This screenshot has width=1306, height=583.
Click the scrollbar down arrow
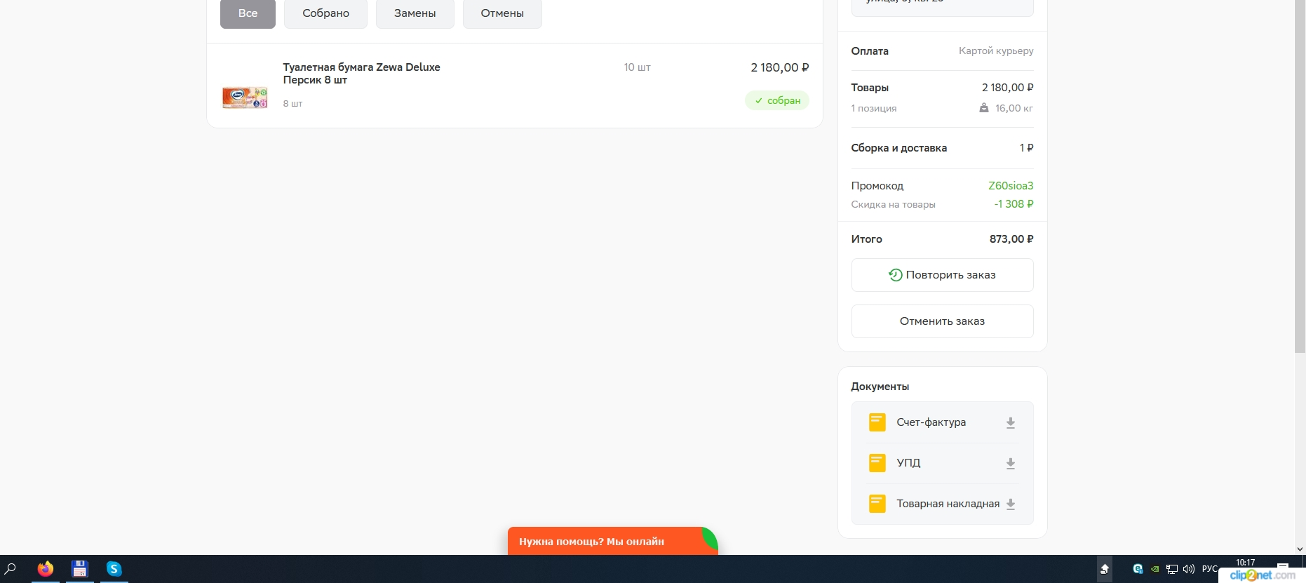[1300, 549]
